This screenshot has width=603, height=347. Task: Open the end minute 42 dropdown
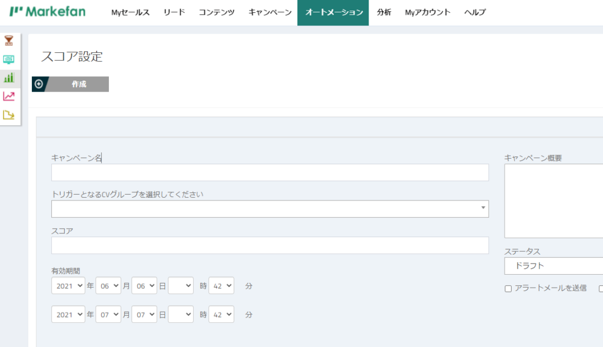(221, 314)
